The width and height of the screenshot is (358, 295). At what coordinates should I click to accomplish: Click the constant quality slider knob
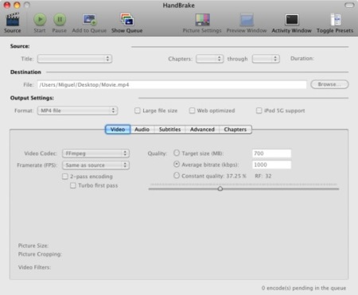(x=220, y=188)
